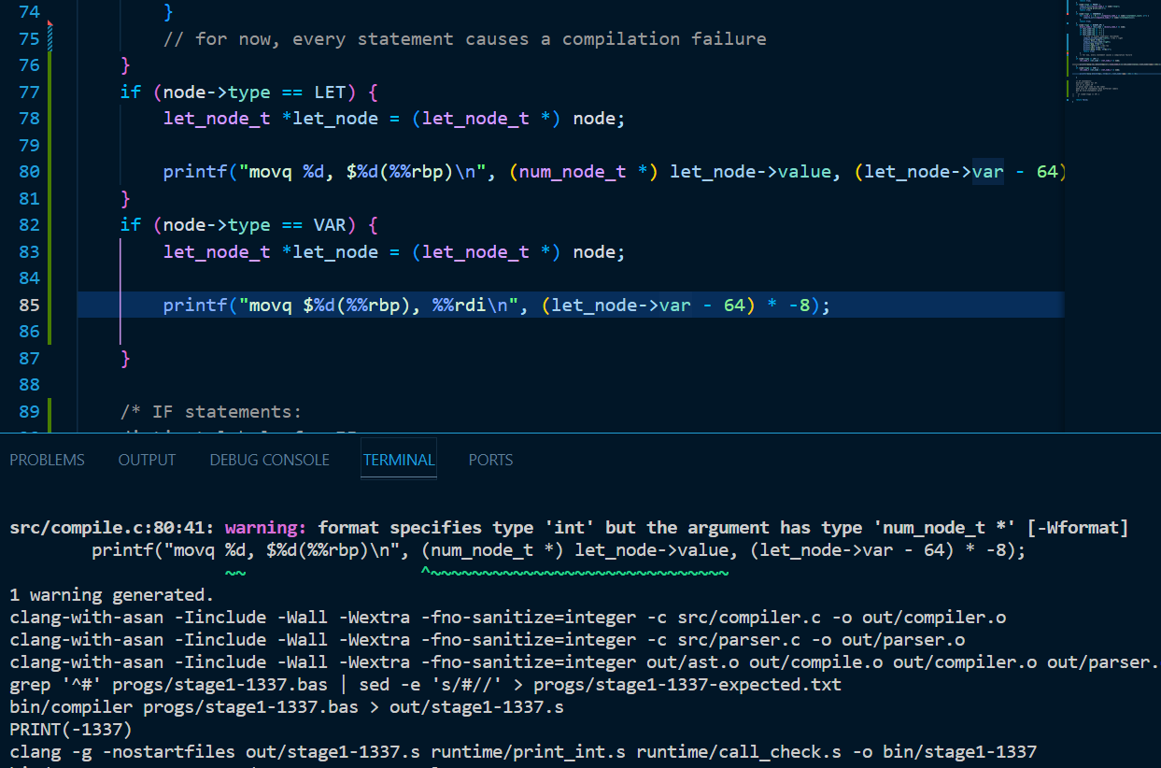Click the 'IF statements' comment line
This screenshot has height=768, width=1161.
click(x=211, y=412)
